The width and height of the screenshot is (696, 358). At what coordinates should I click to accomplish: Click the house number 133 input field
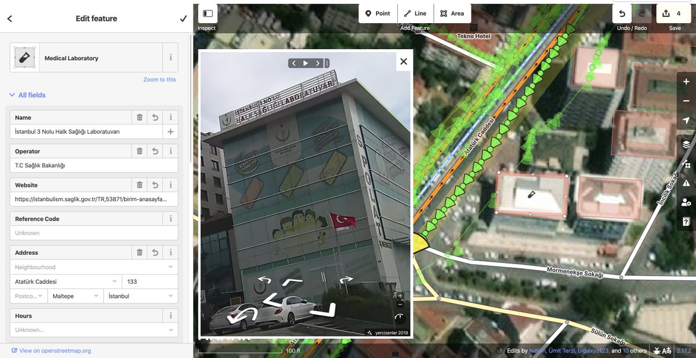click(150, 280)
